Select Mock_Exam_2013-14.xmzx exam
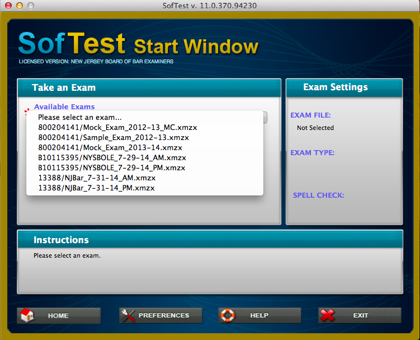420x340 pixels. pos(145,147)
